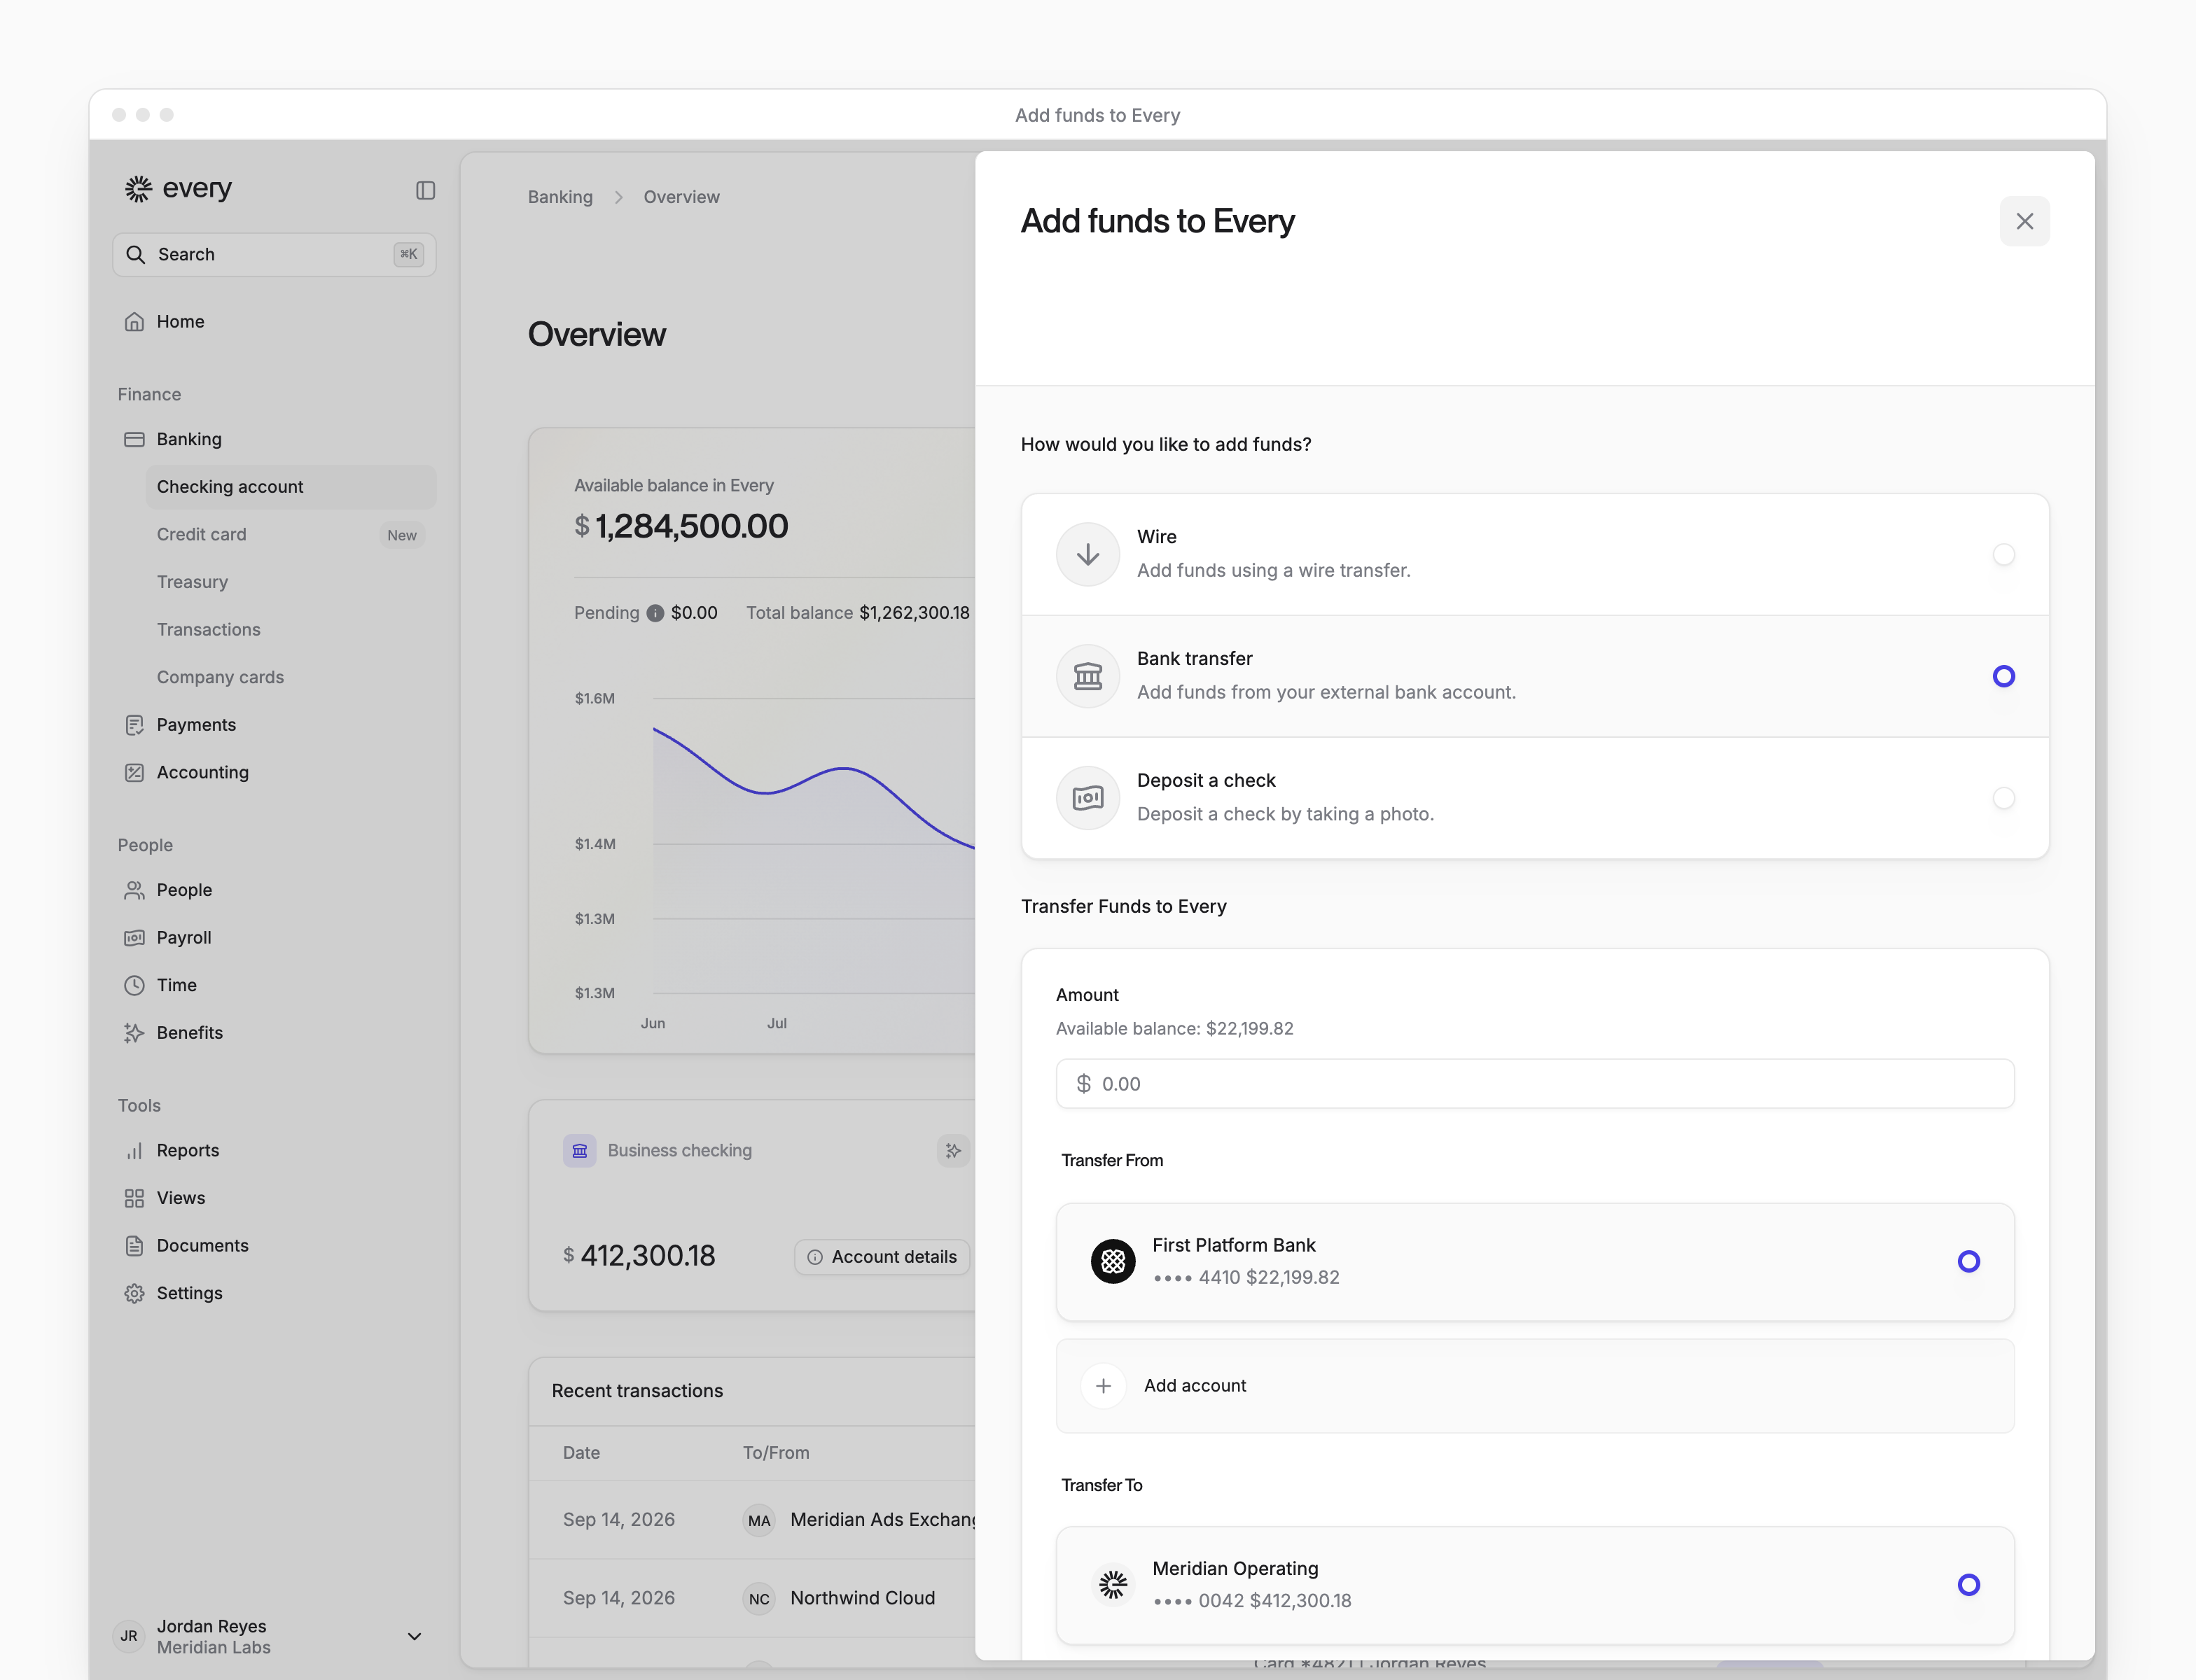Screen dimensions: 2196x1680
Task: Click the Search field in the sidebar
Action: point(274,254)
